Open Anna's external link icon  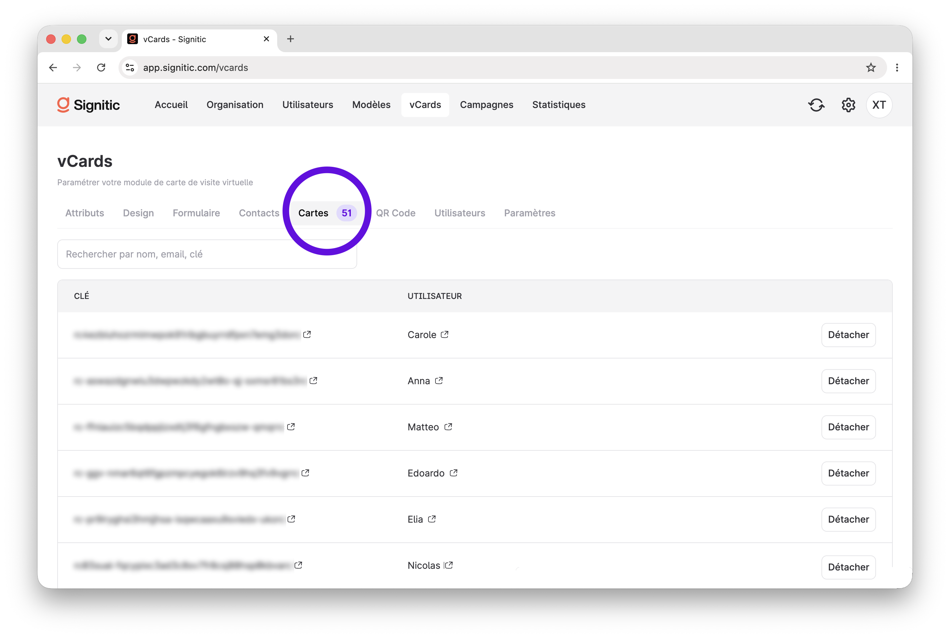tap(439, 381)
